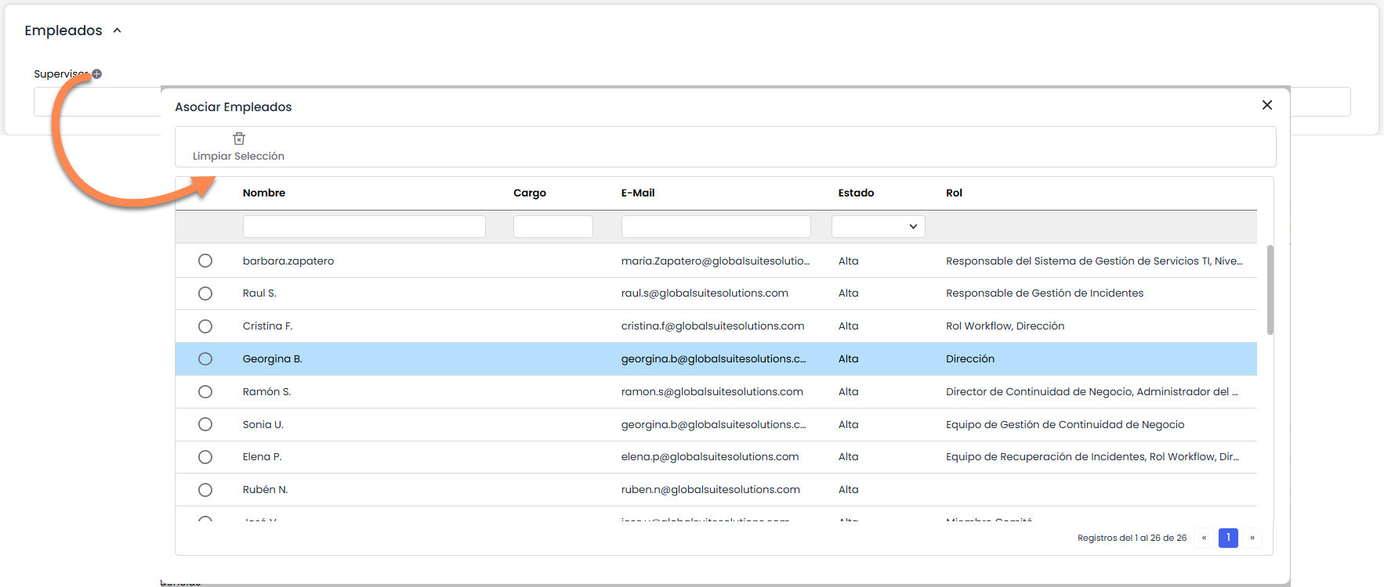Screen dimensions: 1384x587
Task: Click the trash icon for Limpiar Selección
Action: [239, 139]
